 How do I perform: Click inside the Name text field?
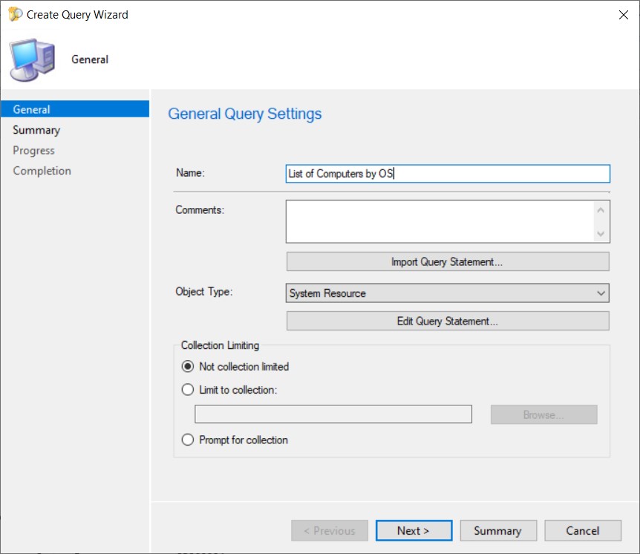(x=445, y=173)
